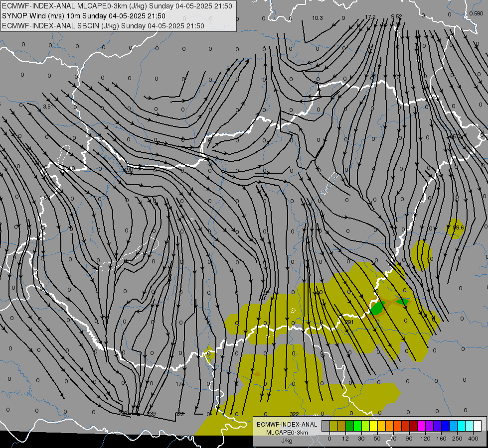This screenshot has height=448, width=488.
Task: Click the SYNOP Wind 10m title line
Action: (x=84, y=16)
